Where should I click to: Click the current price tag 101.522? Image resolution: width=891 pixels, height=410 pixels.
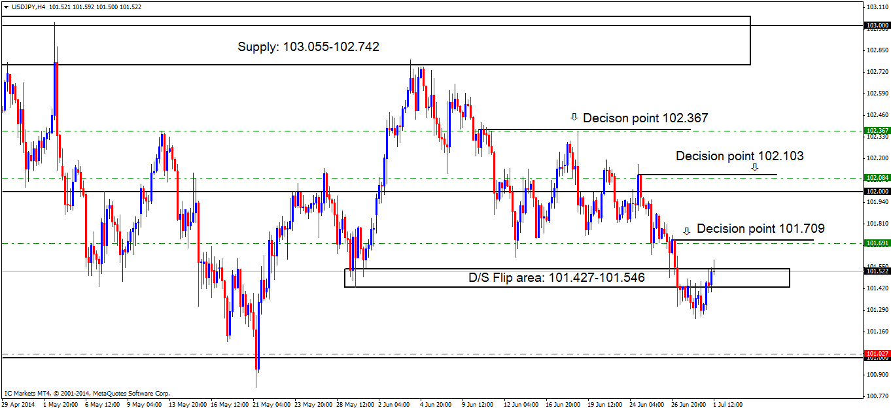877,271
